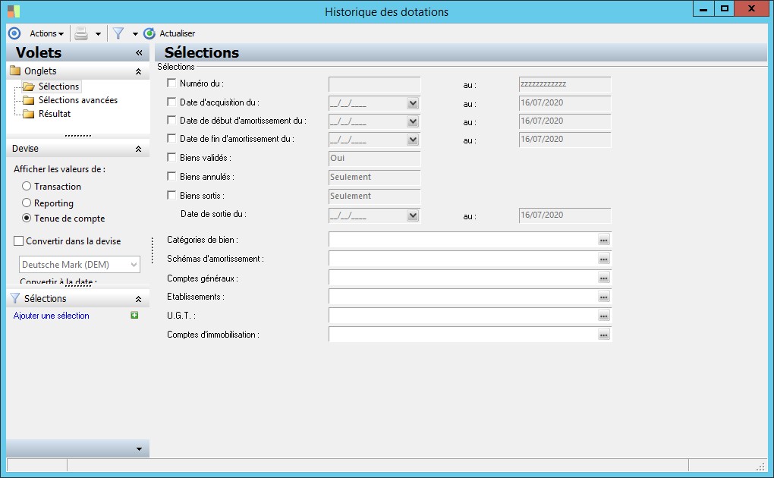Click the Biens sortis Seulement field
The image size is (774, 478).
(x=375, y=196)
